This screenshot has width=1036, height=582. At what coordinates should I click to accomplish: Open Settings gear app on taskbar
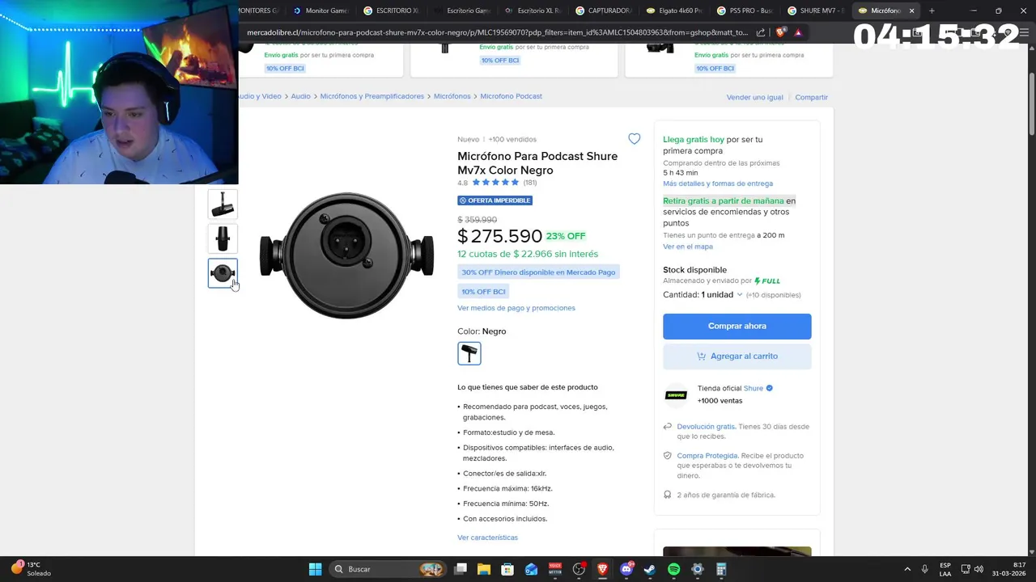[x=697, y=569]
